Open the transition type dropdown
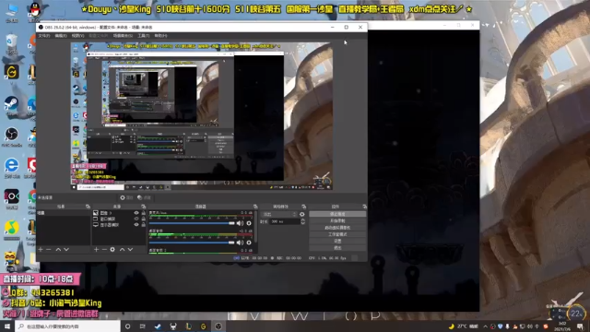Viewport: 590px width, 332px height. pos(278,214)
